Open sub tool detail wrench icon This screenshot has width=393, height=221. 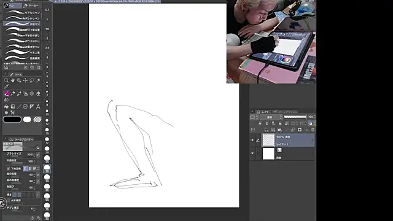pyautogui.click(x=39, y=218)
